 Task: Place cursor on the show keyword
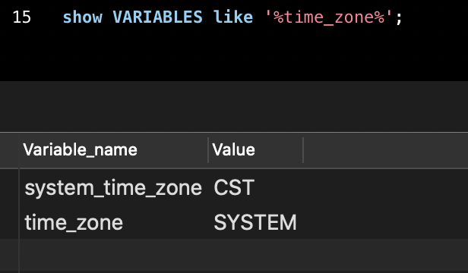[82, 17]
